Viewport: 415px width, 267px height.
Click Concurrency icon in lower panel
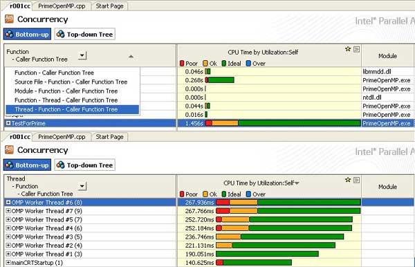click(x=9, y=150)
